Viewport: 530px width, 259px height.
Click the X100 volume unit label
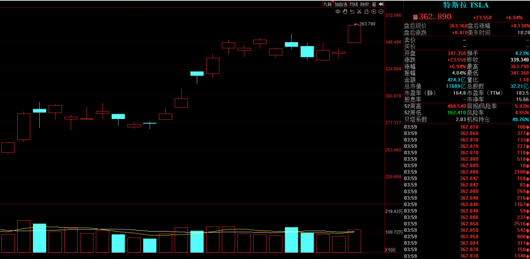click(x=390, y=250)
